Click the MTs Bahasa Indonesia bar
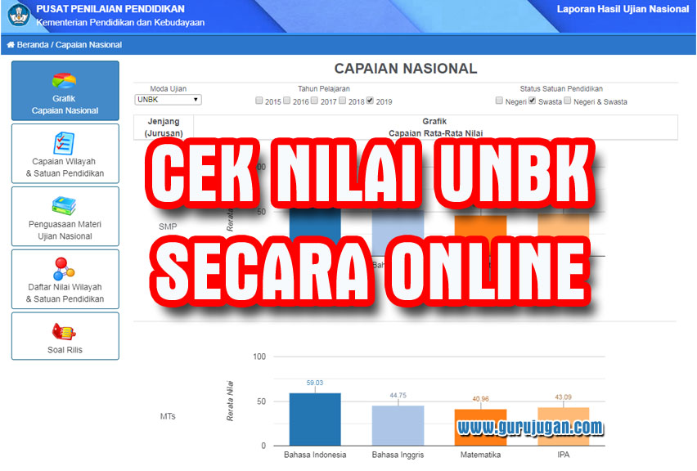697x471 pixels. point(315,419)
